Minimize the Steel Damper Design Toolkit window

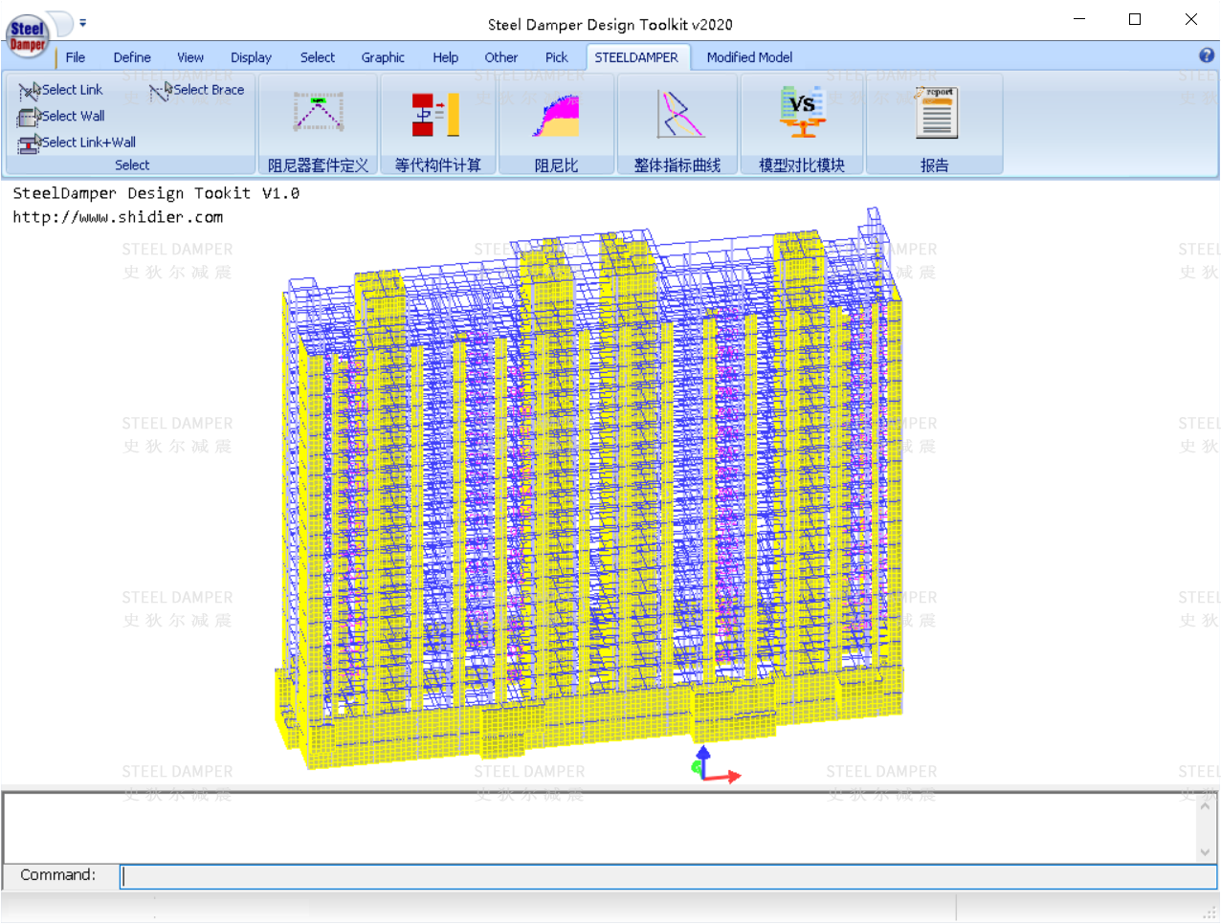[x=1079, y=20]
